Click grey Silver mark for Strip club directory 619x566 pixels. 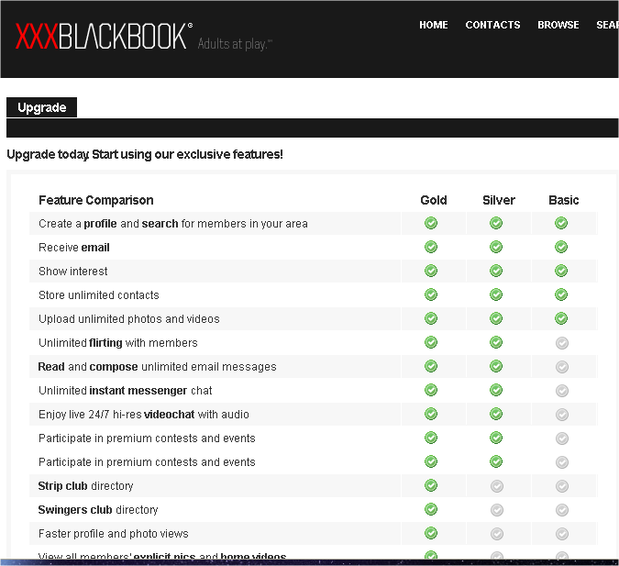pos(497,486)
